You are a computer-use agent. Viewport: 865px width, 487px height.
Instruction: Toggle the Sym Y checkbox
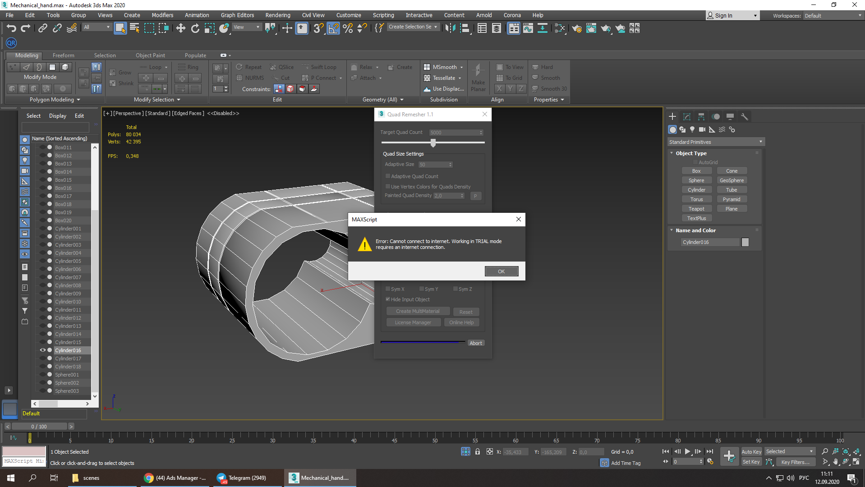point(421,289)
